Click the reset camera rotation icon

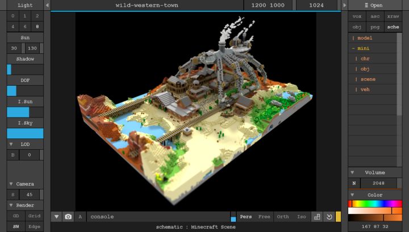click(x=329, y=217)
